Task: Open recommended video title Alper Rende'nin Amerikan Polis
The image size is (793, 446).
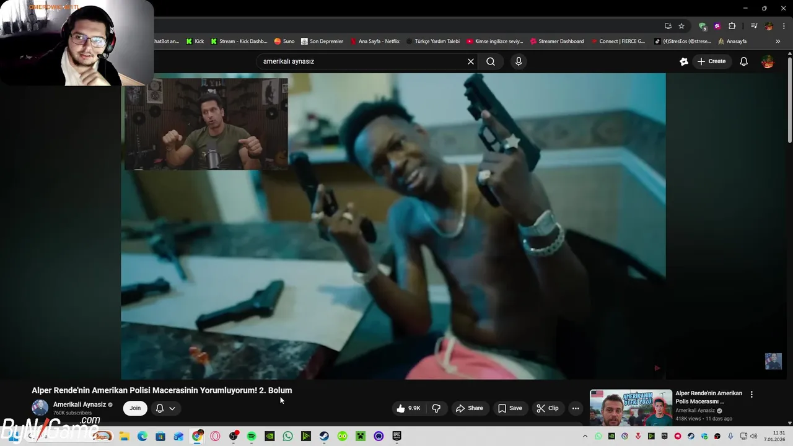Action: pyautogui.click(x=709, y=397)
